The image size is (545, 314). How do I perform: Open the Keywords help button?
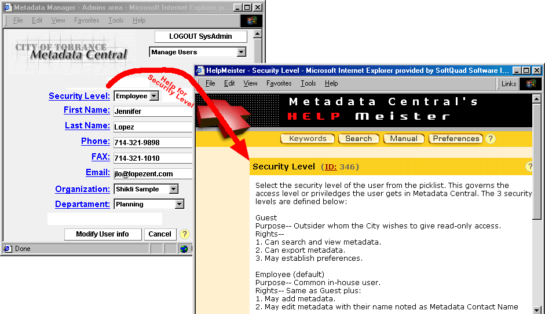308,139
